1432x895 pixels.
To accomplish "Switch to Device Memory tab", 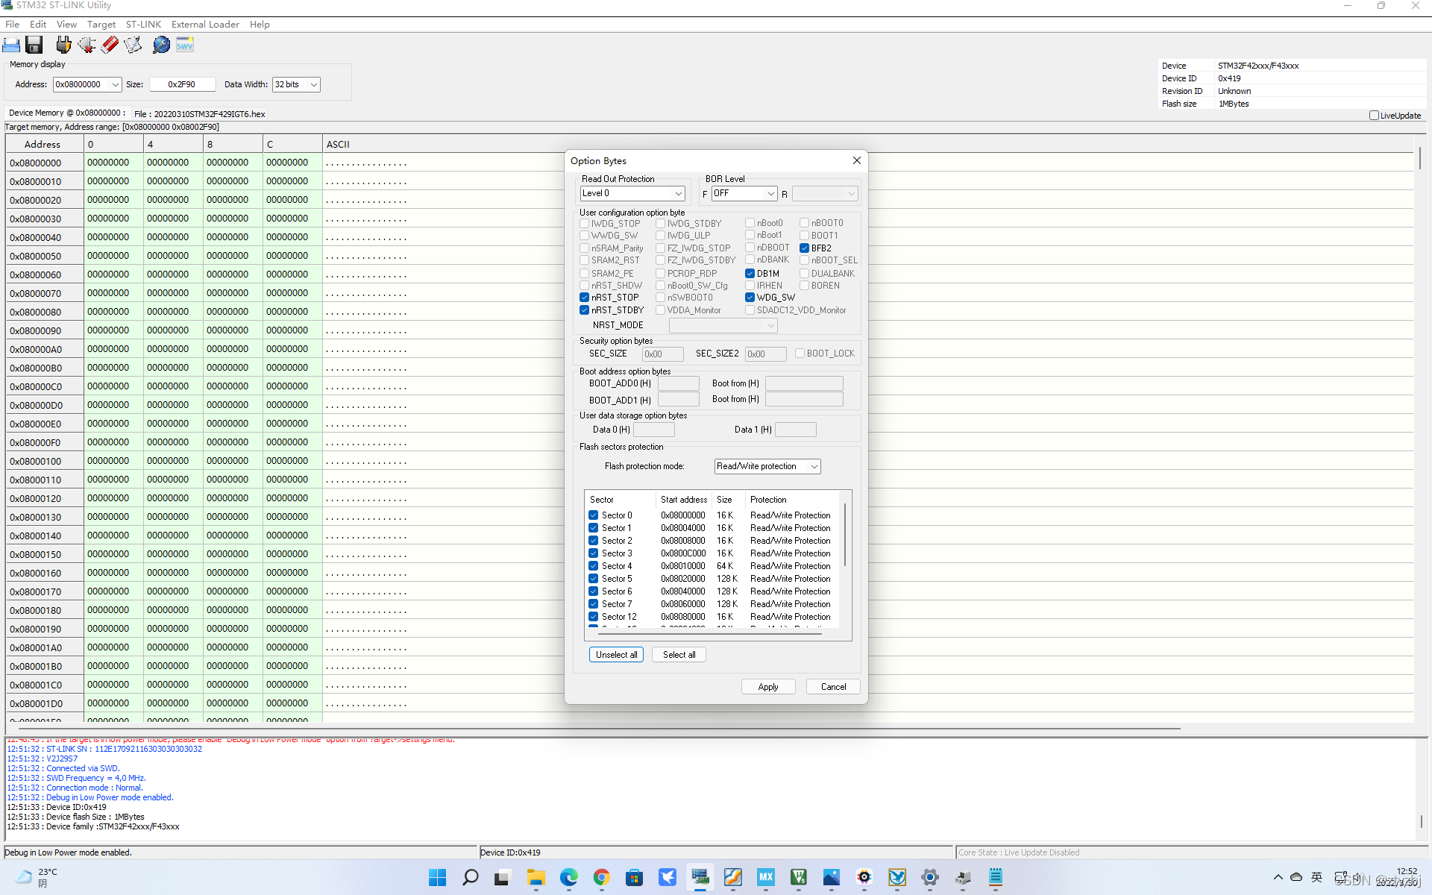I will (67, 113).
